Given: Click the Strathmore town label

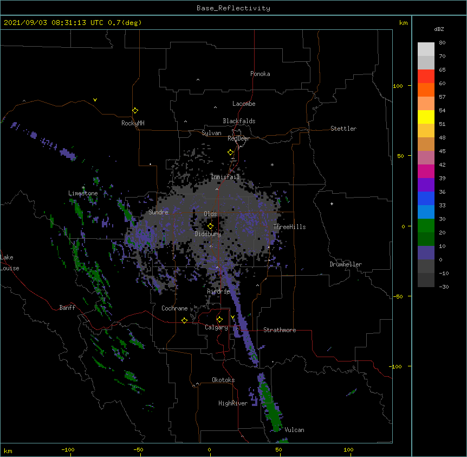Looking at the screenshot, I should click(x=280, y=330).
